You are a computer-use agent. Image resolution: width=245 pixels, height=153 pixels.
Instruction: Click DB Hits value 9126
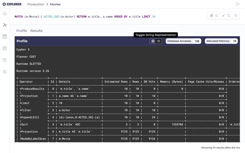pos(152,139)
